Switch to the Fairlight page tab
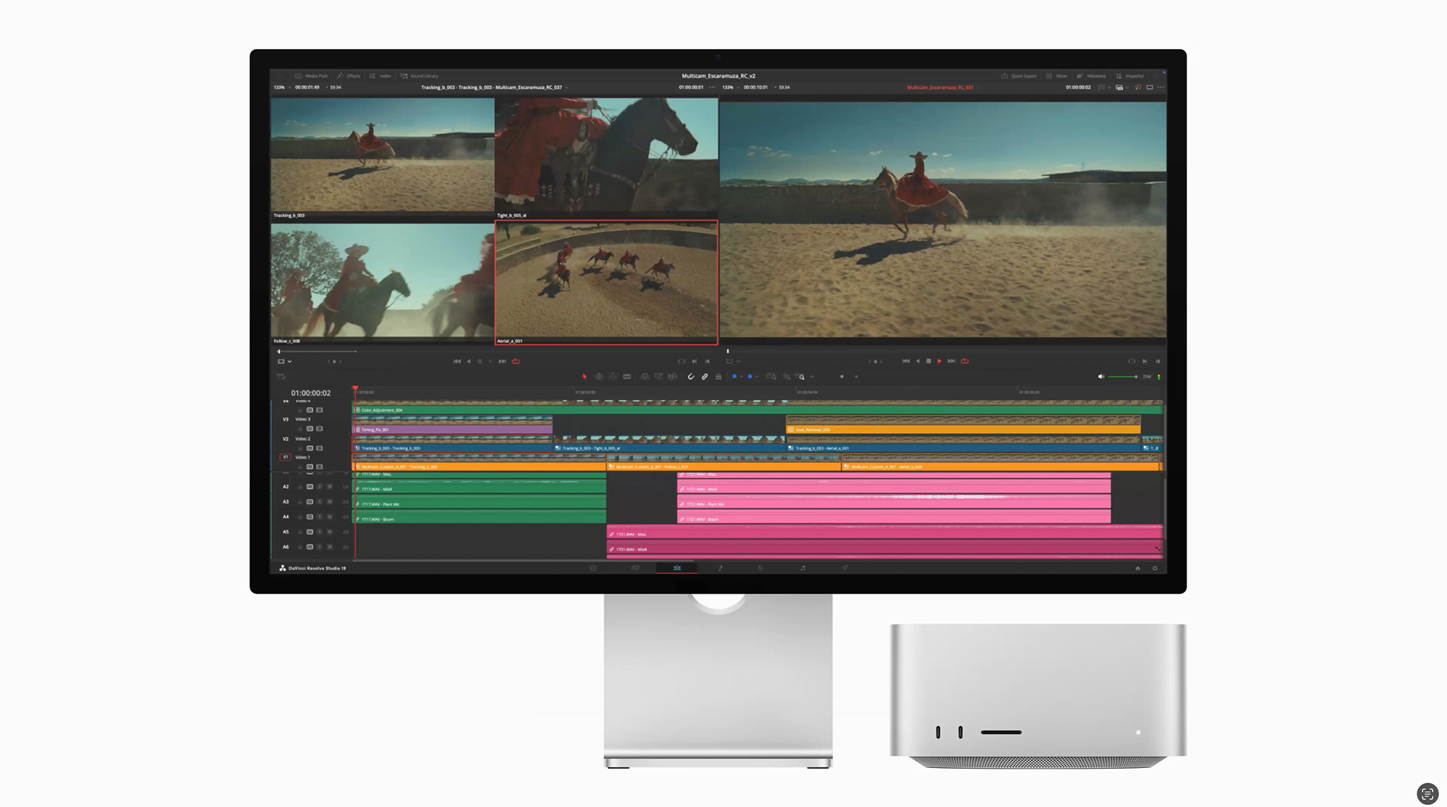This screenshot has height=807, width=1447. coord(803,568)
